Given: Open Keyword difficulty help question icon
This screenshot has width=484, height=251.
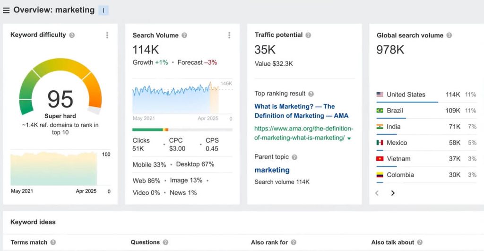Looking at the screenshot, I should (72, 35).
